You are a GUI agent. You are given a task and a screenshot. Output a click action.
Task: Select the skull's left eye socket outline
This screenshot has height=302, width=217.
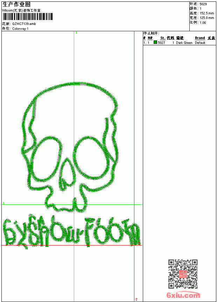click(47, 159)
